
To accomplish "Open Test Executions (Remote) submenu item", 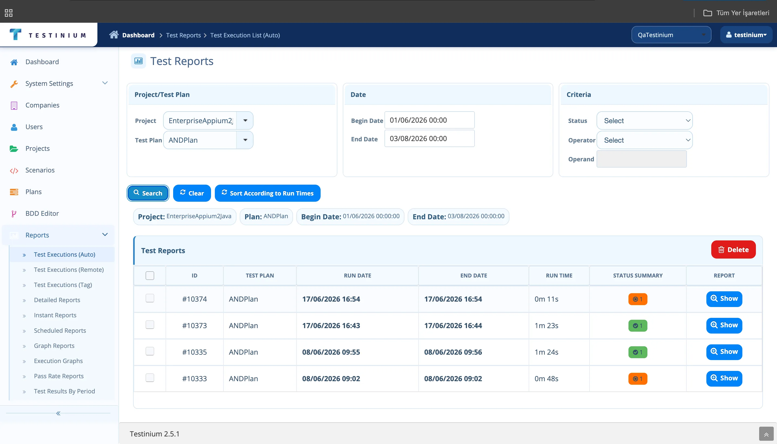I will pos(68,270).
